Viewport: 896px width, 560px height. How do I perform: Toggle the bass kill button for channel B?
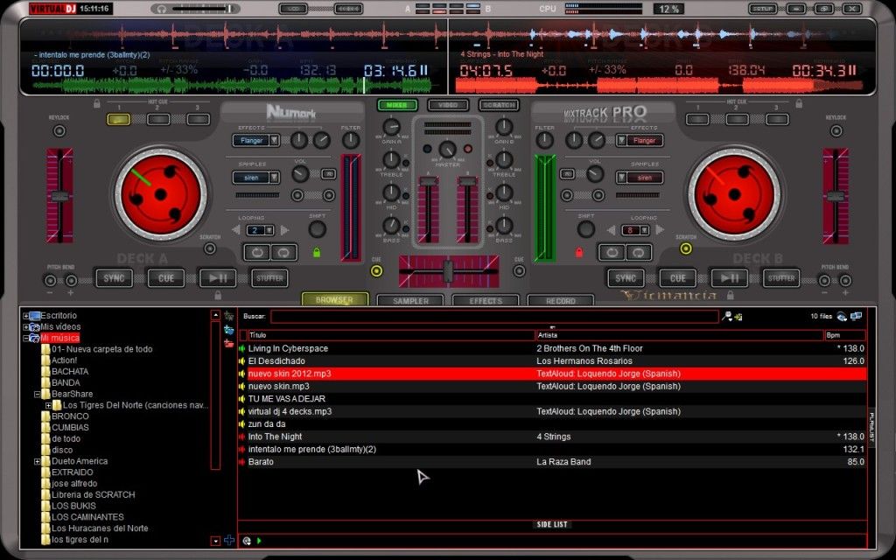pyautogui.click(x=490, y=228)
